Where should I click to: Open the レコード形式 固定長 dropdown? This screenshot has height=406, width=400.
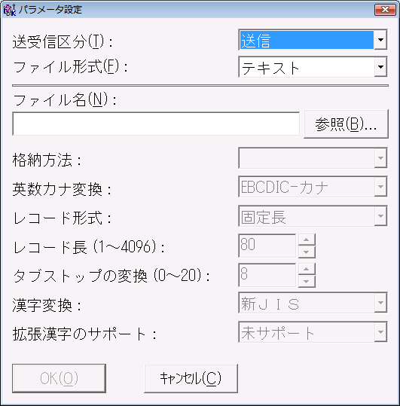coord(380,216)
